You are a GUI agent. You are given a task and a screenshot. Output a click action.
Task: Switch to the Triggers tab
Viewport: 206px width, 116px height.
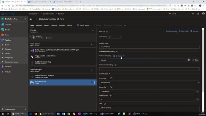[x=47, y=25]
